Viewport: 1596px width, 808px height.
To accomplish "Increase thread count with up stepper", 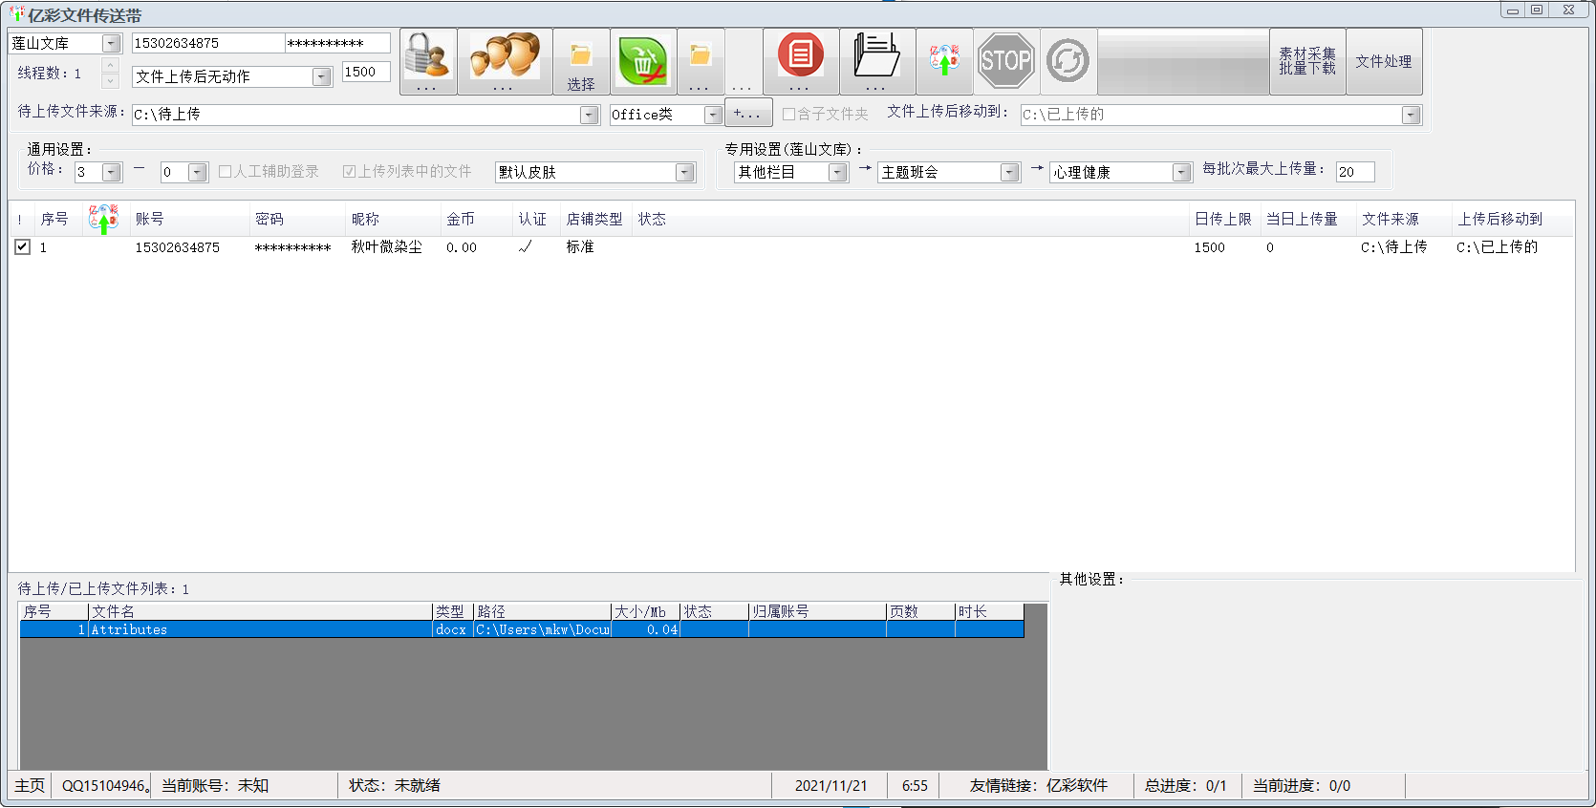I will pyautogui.click(x=111, y=65).
